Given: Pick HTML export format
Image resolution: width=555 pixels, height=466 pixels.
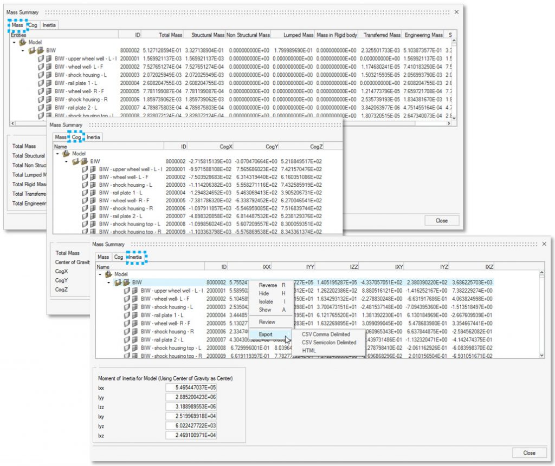Looking at the screenshot, I should (309, 350).
